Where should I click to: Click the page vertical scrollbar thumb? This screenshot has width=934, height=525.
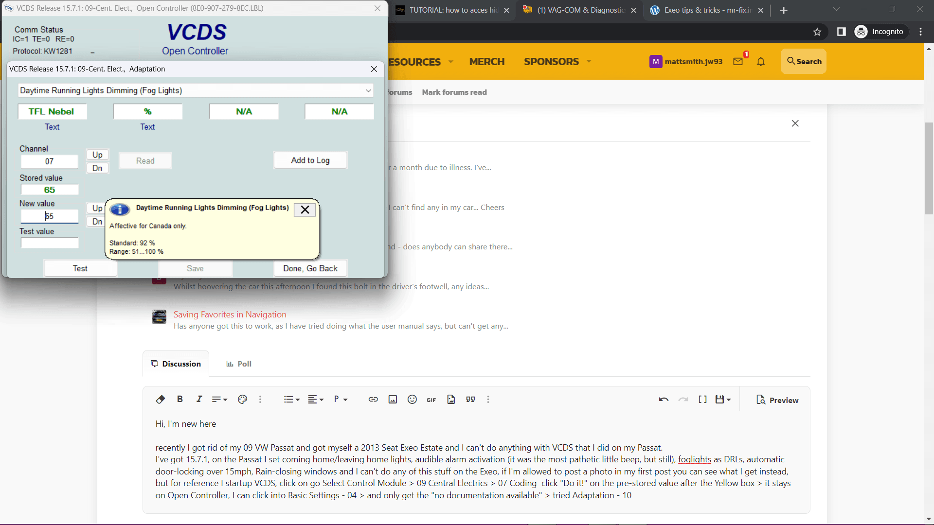pos(929,169)
